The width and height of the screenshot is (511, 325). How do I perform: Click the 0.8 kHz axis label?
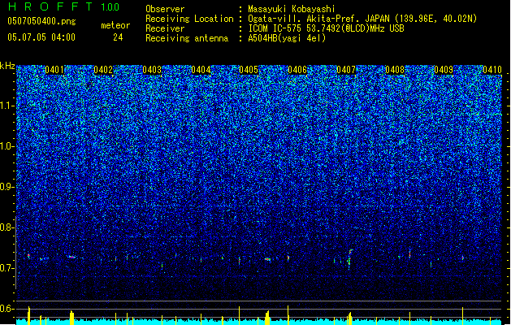pos(7,227)
